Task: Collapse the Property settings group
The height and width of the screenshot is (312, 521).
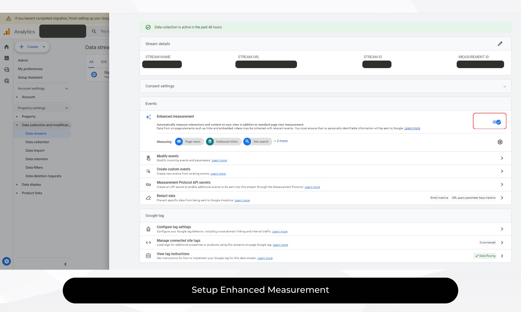Action: click(x=67, y=108)
